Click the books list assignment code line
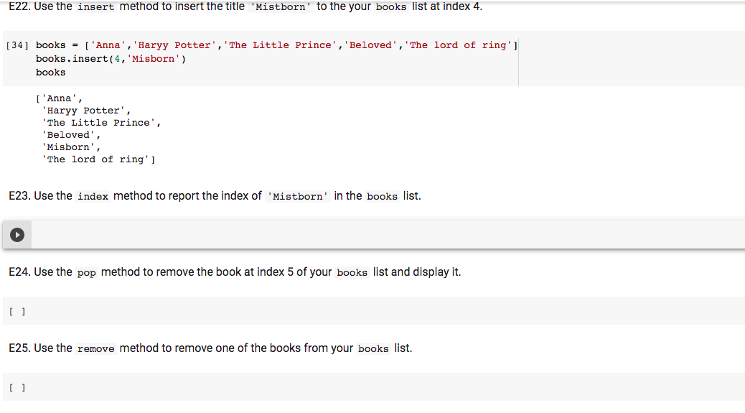Image resolution: width=745 pixels, height=413 pixels. point(276,45)
